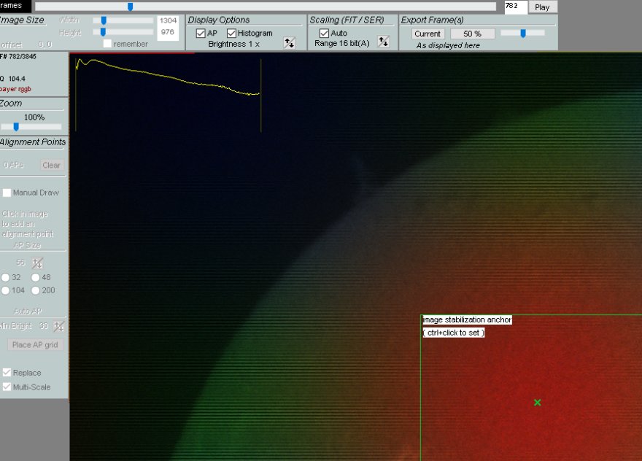Click the green X stabilization anchor marker
Screen dimensions: 642x461
538,402
